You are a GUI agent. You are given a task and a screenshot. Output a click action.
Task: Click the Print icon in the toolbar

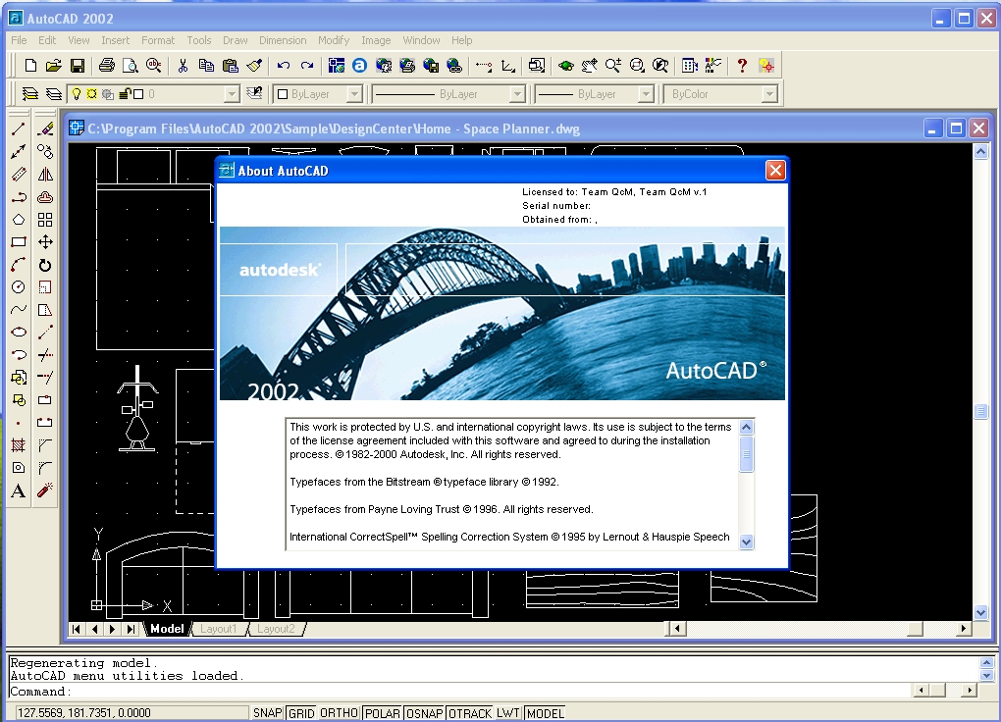[x=107, y=66]
